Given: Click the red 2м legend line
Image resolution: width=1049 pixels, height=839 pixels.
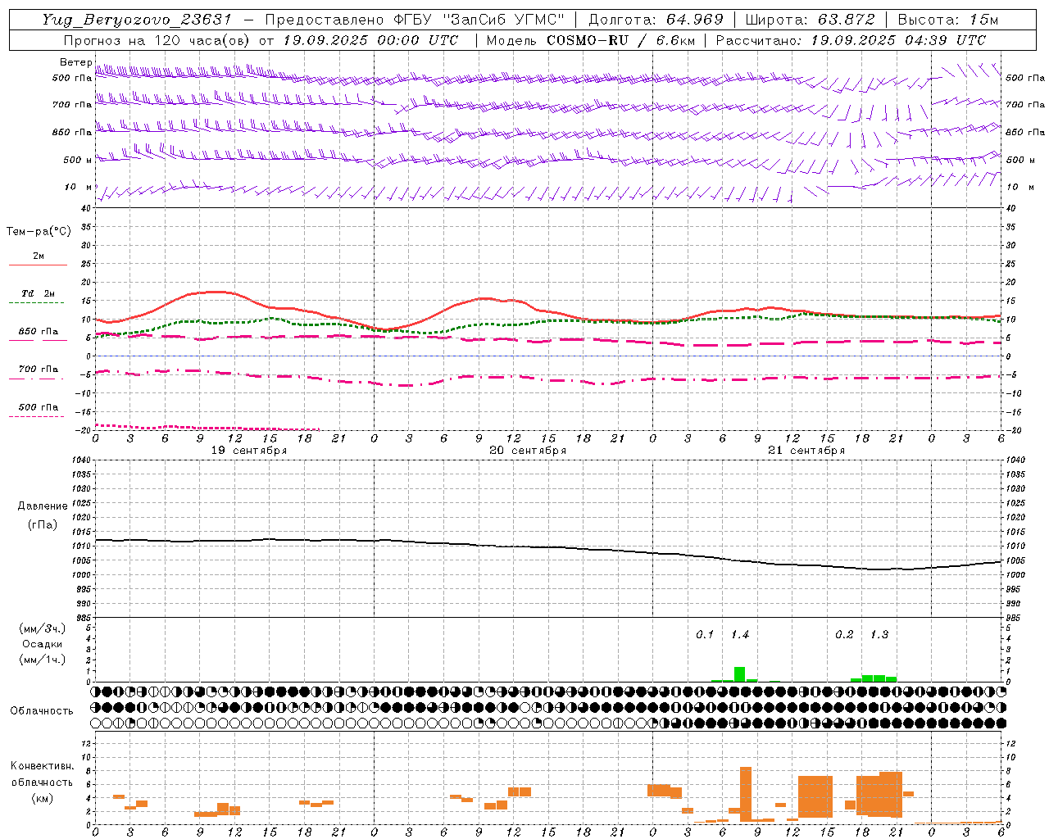Looking at the screenshot, I should [38, 265].
